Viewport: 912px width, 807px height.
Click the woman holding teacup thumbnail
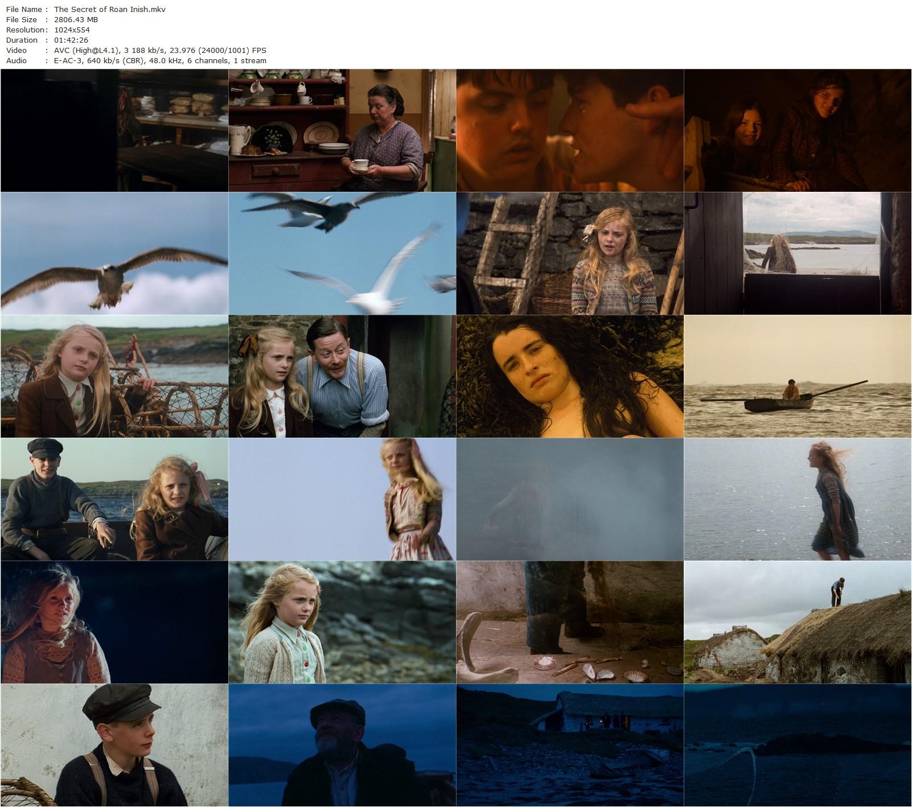(x=342, y=130)
